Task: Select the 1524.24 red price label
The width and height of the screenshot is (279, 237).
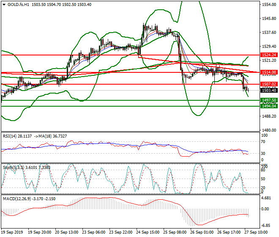Action: click(269, 55)
